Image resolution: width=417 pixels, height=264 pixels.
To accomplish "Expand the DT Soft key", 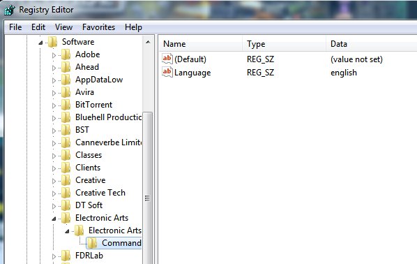I will (x=54, y=206).
